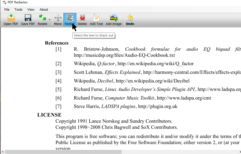Click "Steve Harris" in reference 7

[87, 106]
